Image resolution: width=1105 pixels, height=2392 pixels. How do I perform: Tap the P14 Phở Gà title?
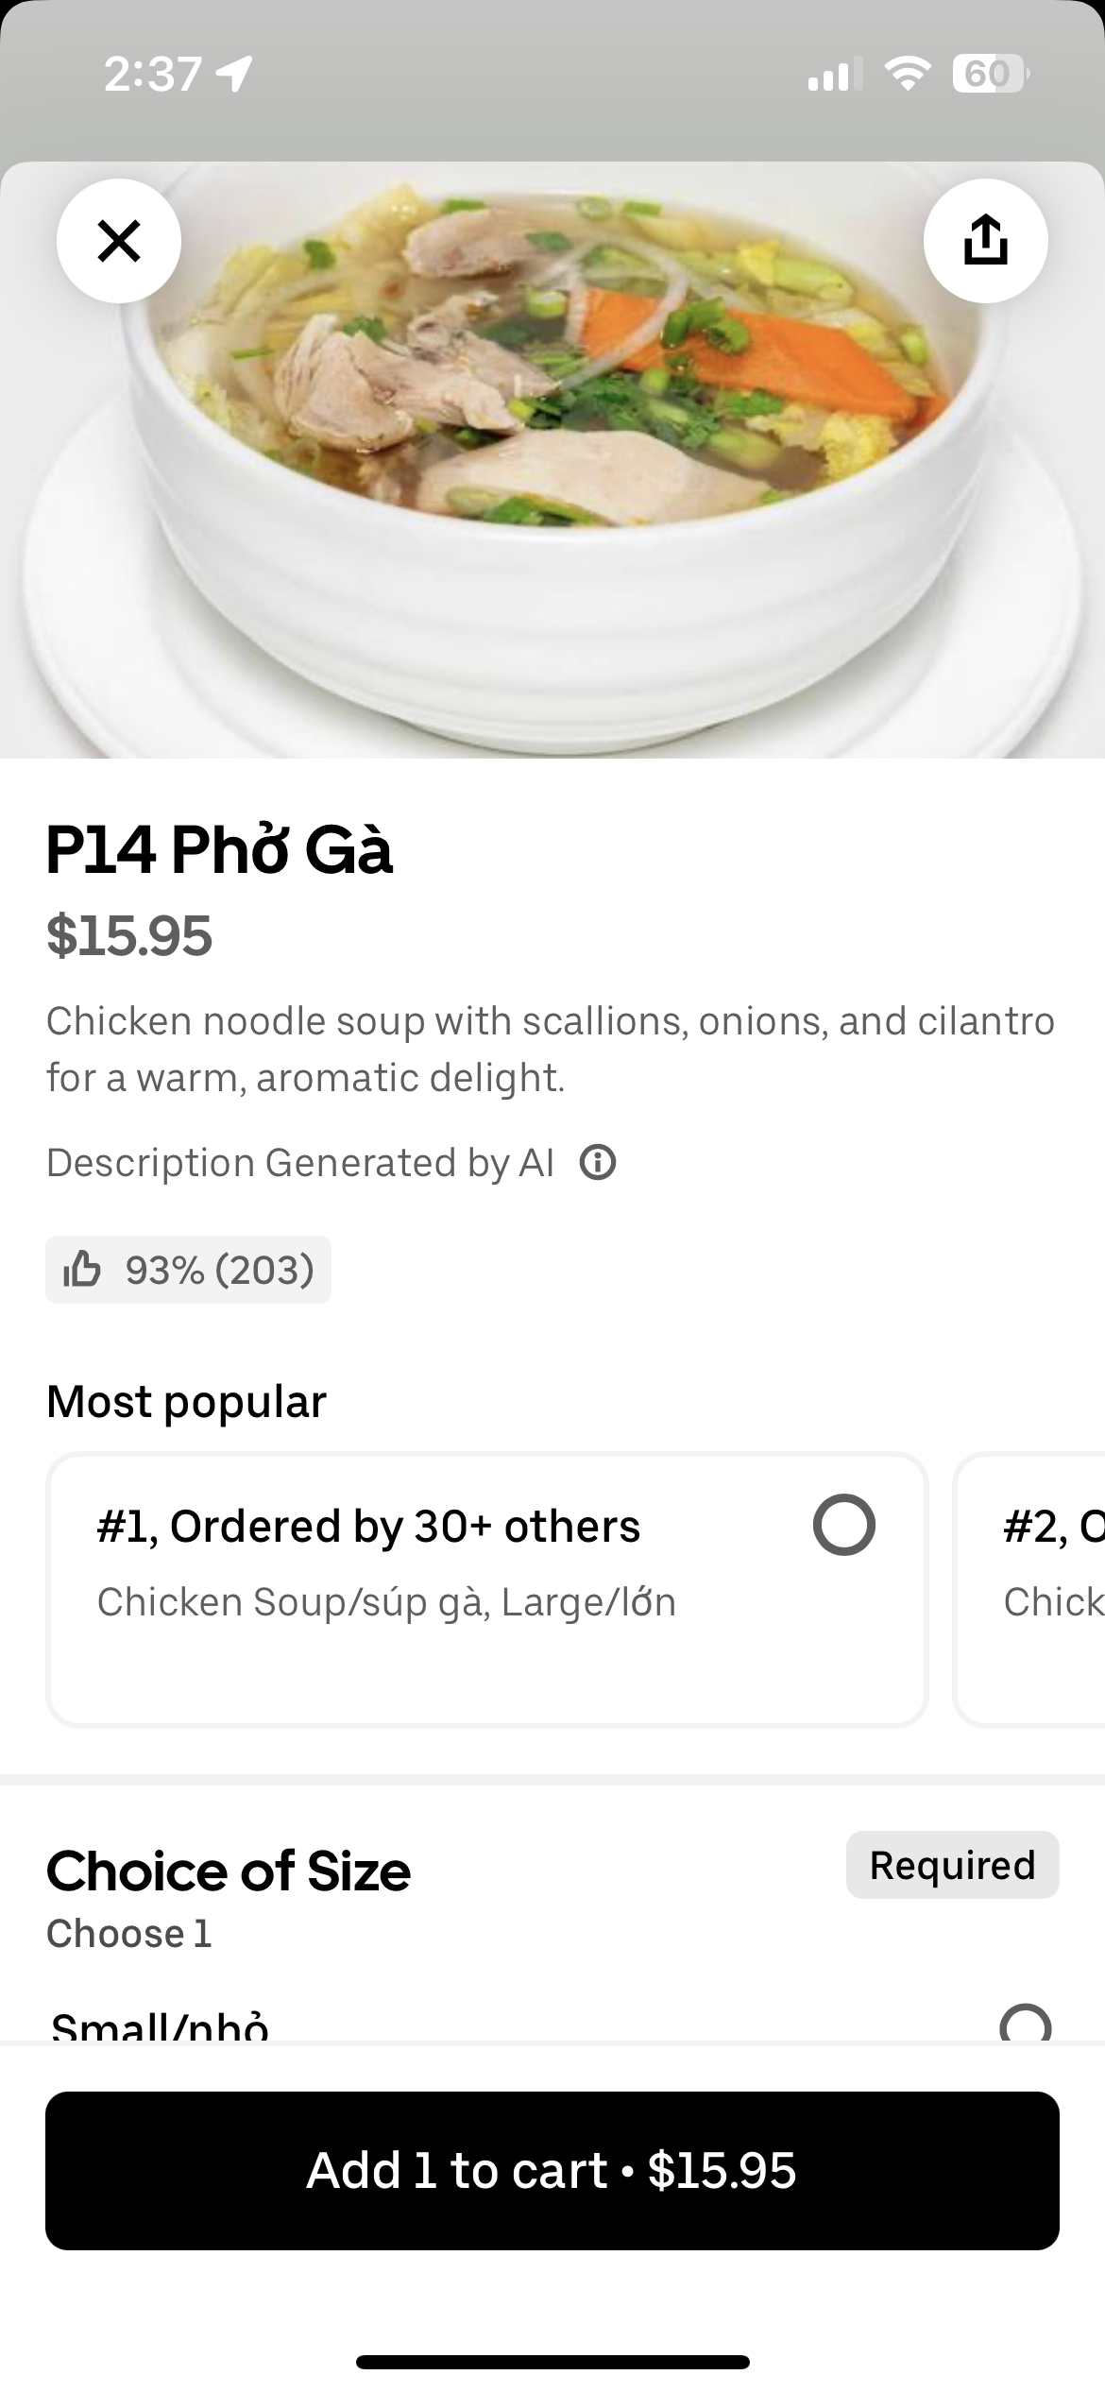219,850
